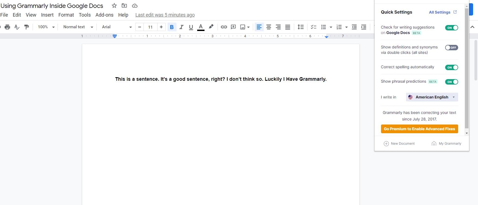478x205 pixels.
Task: Click the move to folder icon
Action: click(124, 6)
